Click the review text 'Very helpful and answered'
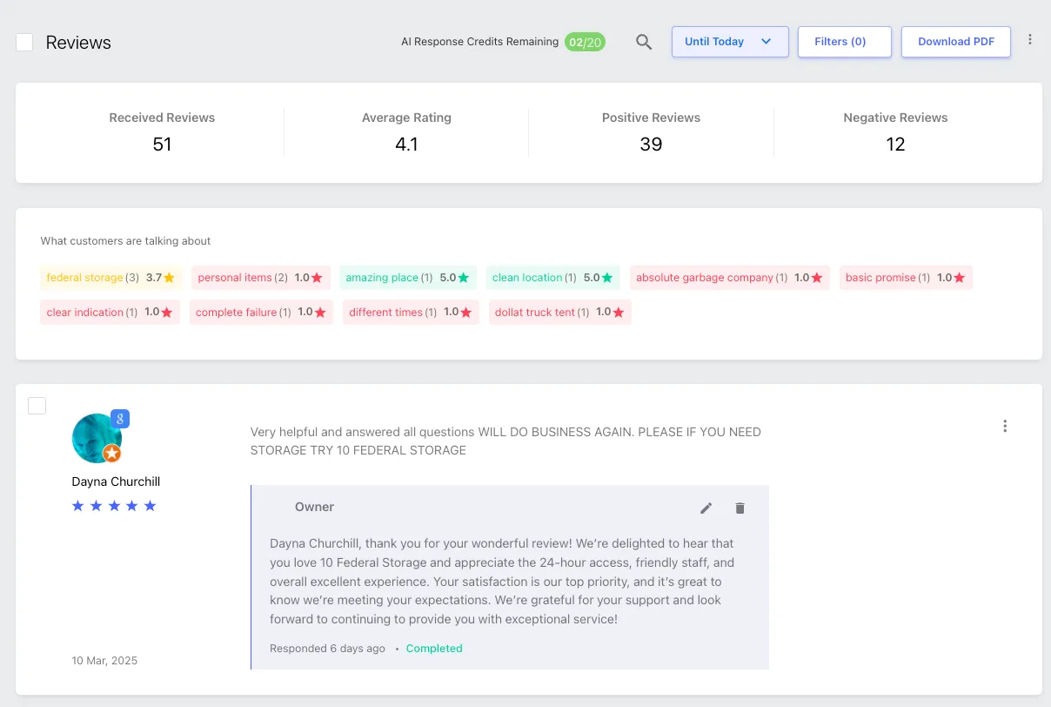Viewport: 1051px width, 707px height. pos(505,441)
